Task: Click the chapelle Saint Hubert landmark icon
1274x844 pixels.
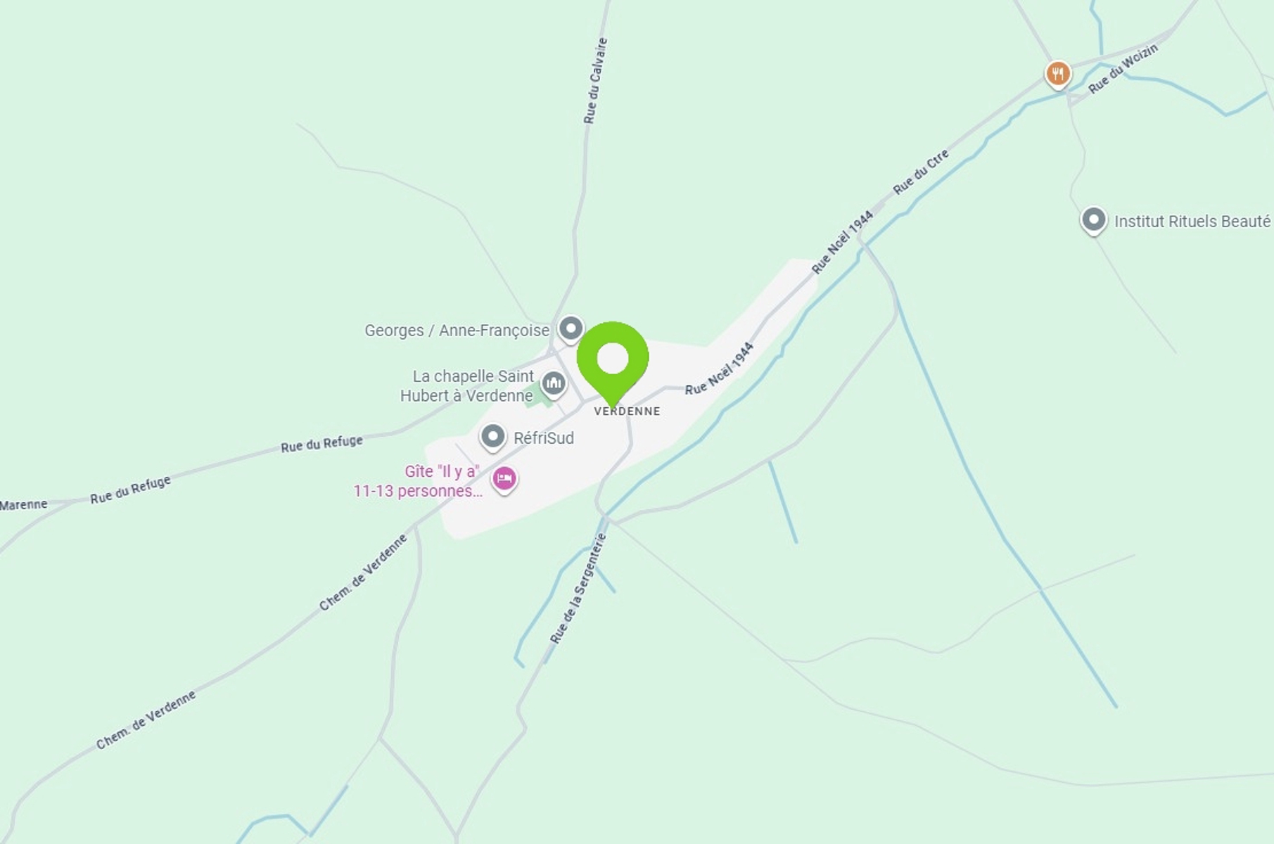Action: 554,385
